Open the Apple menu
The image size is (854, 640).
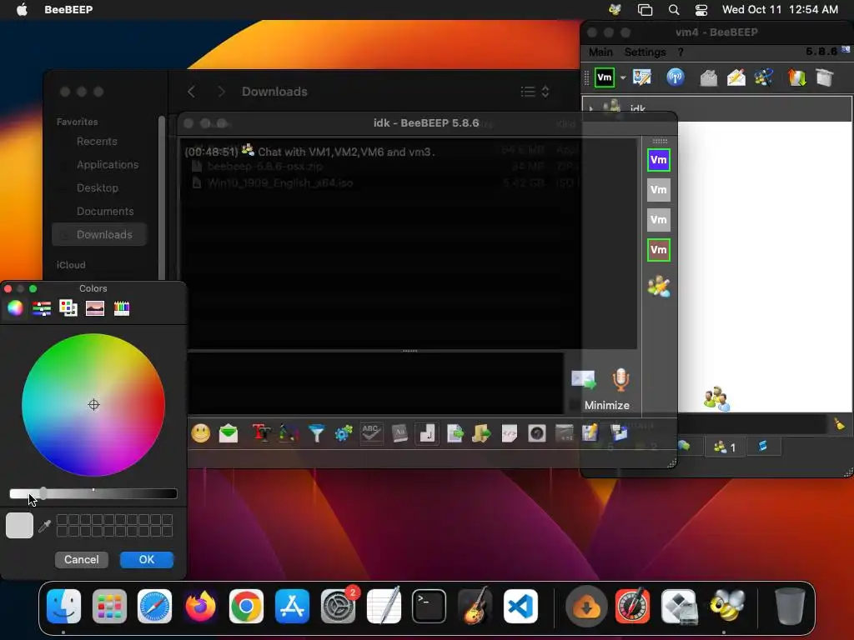click(x=21, y=9)
